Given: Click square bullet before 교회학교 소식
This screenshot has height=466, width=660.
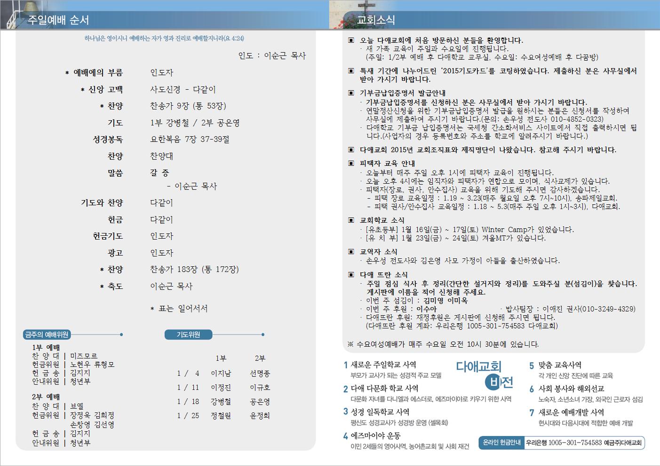Looking at the screenshot, I should (350, 220).
